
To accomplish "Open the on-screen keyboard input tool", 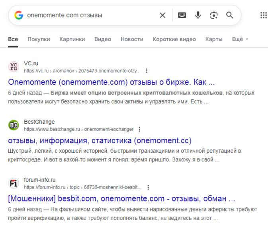I will tap(182, 15).
